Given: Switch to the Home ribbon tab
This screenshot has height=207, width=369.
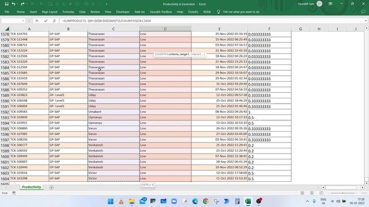Looking at the screenshot, I should coord(21,11).
